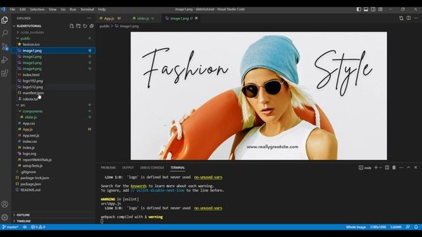Viewport: 422px width, 237px height.
Task: Click the open changes icon in editor toolbar
Action: tap(402, 18)
